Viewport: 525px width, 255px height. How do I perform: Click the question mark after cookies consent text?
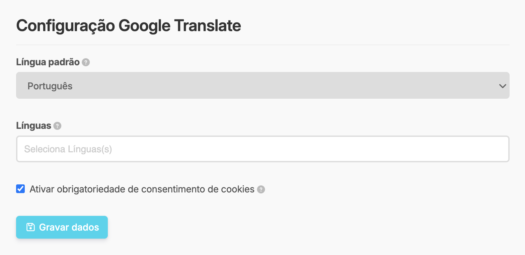tap(261, 189)
